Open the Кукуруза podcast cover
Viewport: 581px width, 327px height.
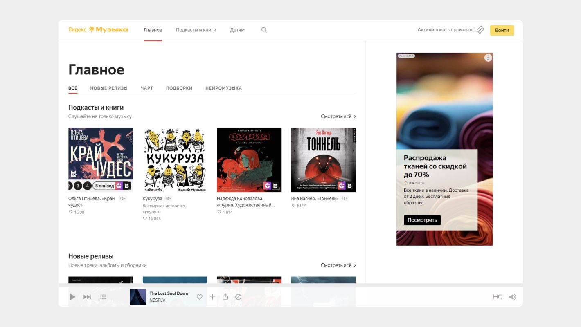pos(175,160)
